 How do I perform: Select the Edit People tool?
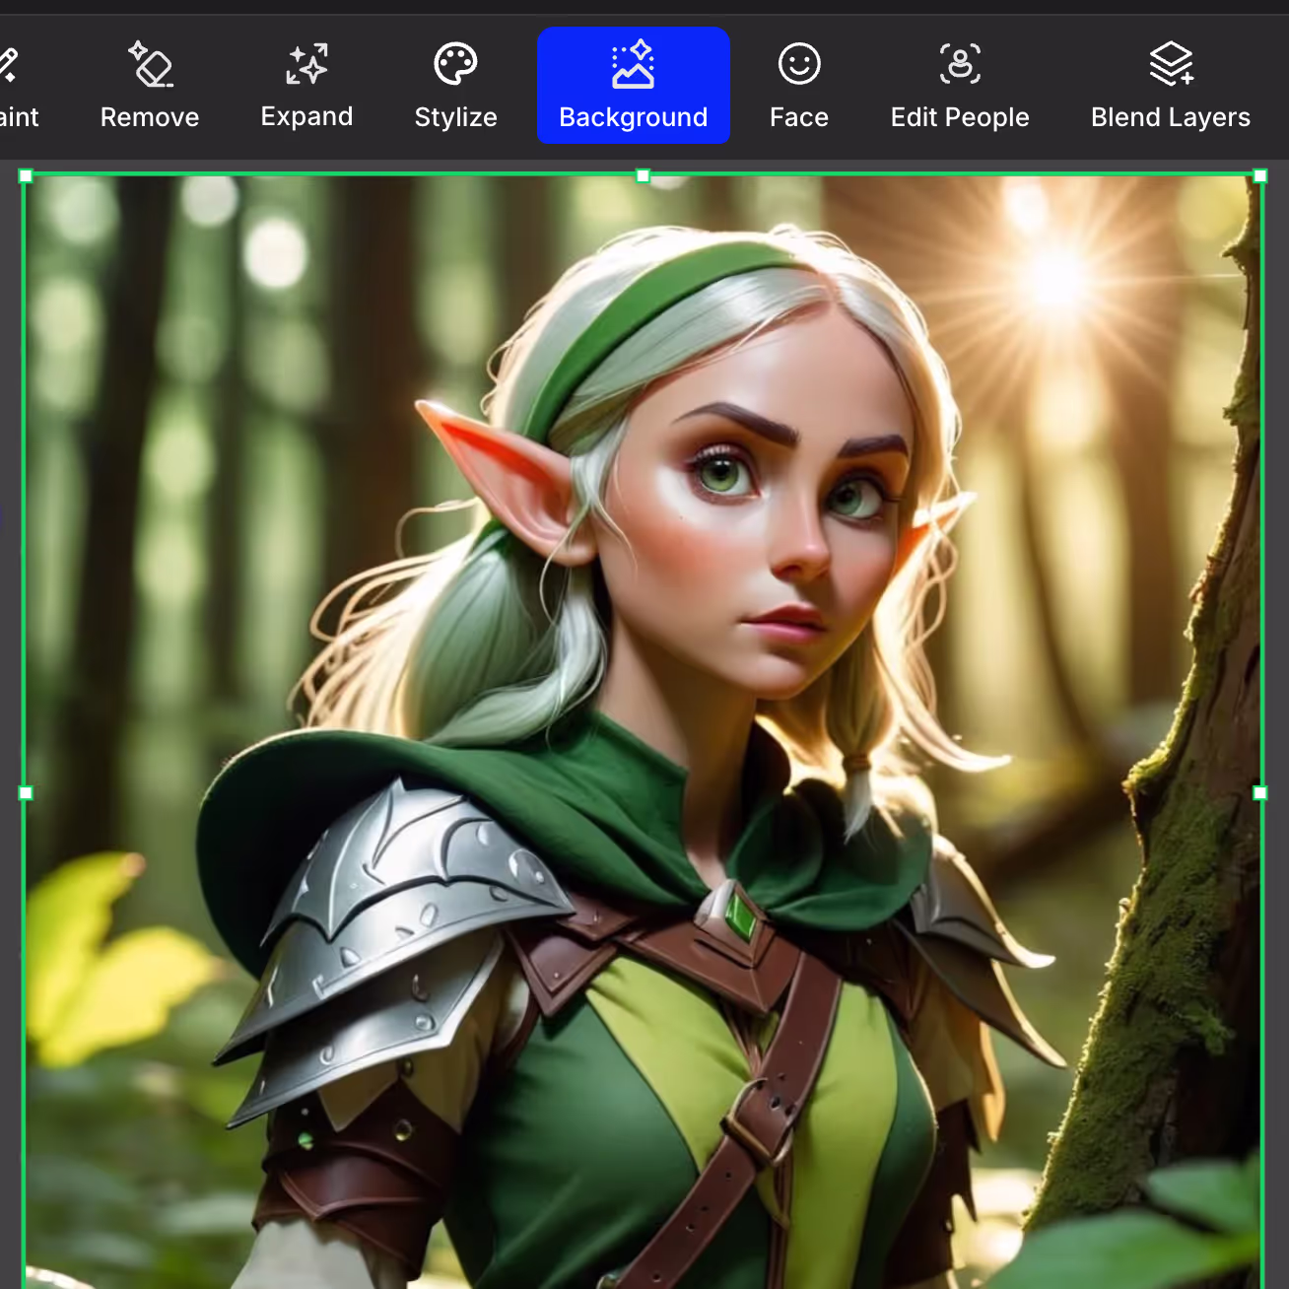pyautogui.click(x=960, y=87)
